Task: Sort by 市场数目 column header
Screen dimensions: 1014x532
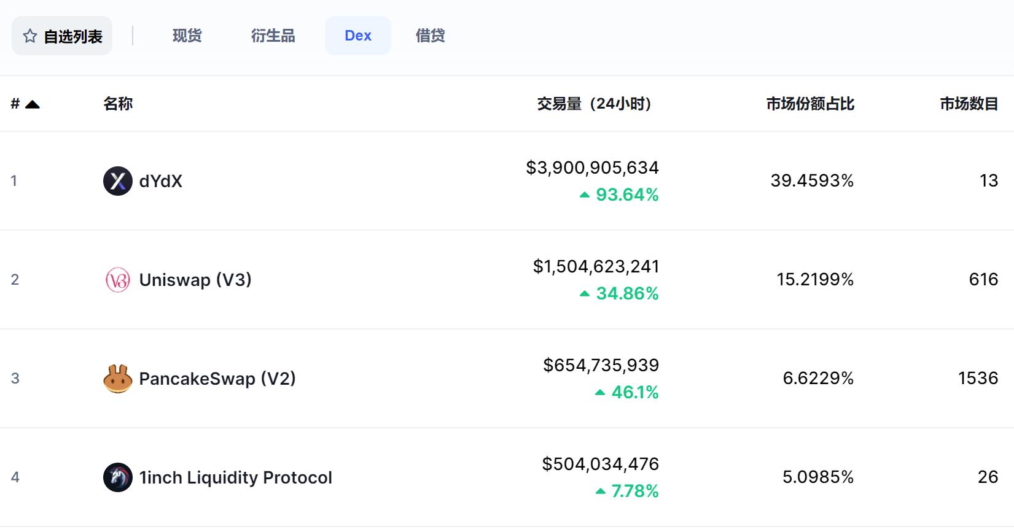Action: [969, 104]
